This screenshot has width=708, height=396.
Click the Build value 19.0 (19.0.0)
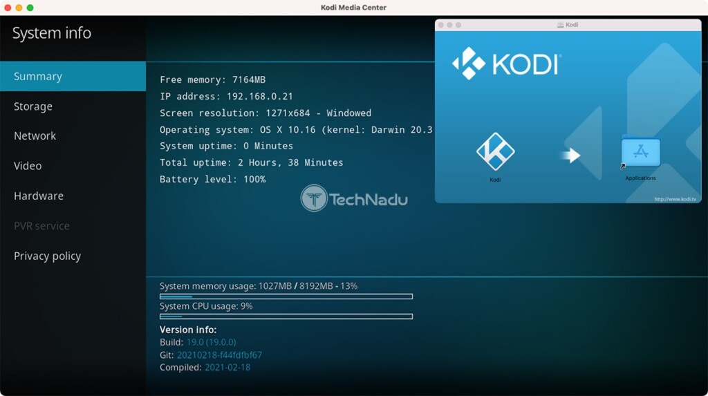(x=212, y=342)
